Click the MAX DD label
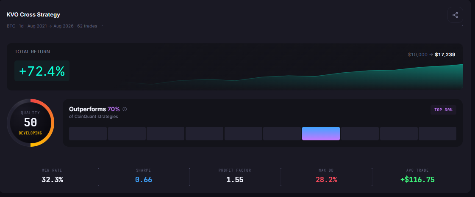 click(x=326, y=170)
